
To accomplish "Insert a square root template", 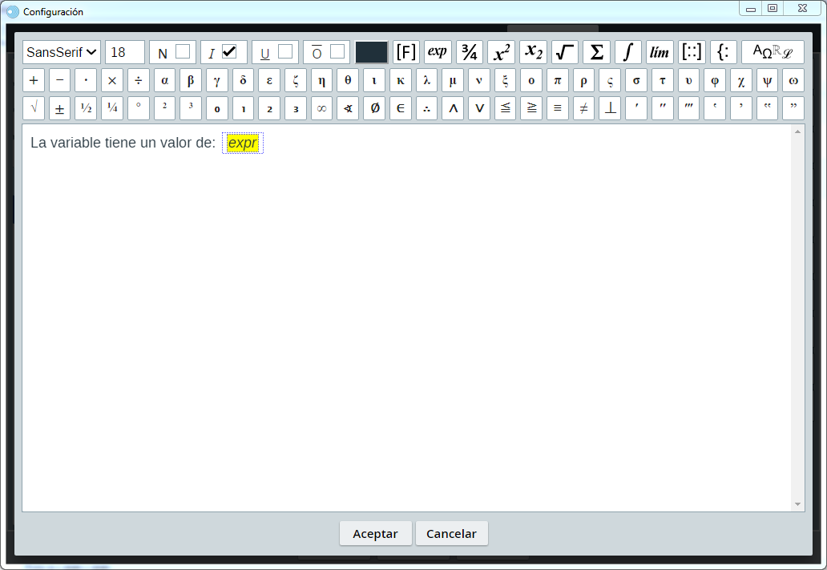I will click(565, 52).
